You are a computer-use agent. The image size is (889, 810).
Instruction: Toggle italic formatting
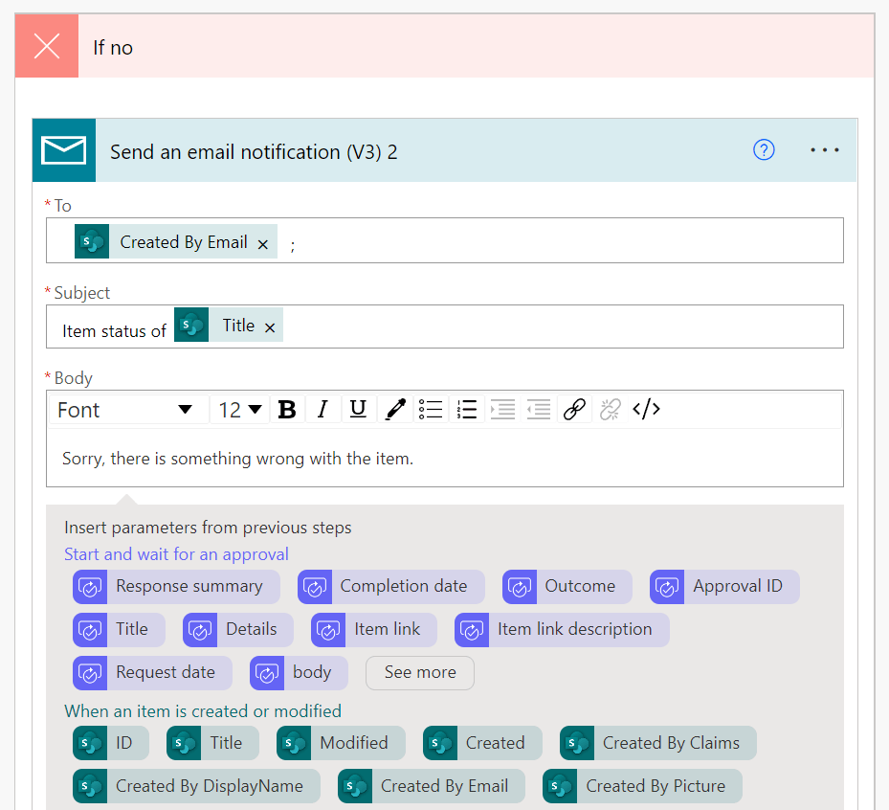pos(322,410)
